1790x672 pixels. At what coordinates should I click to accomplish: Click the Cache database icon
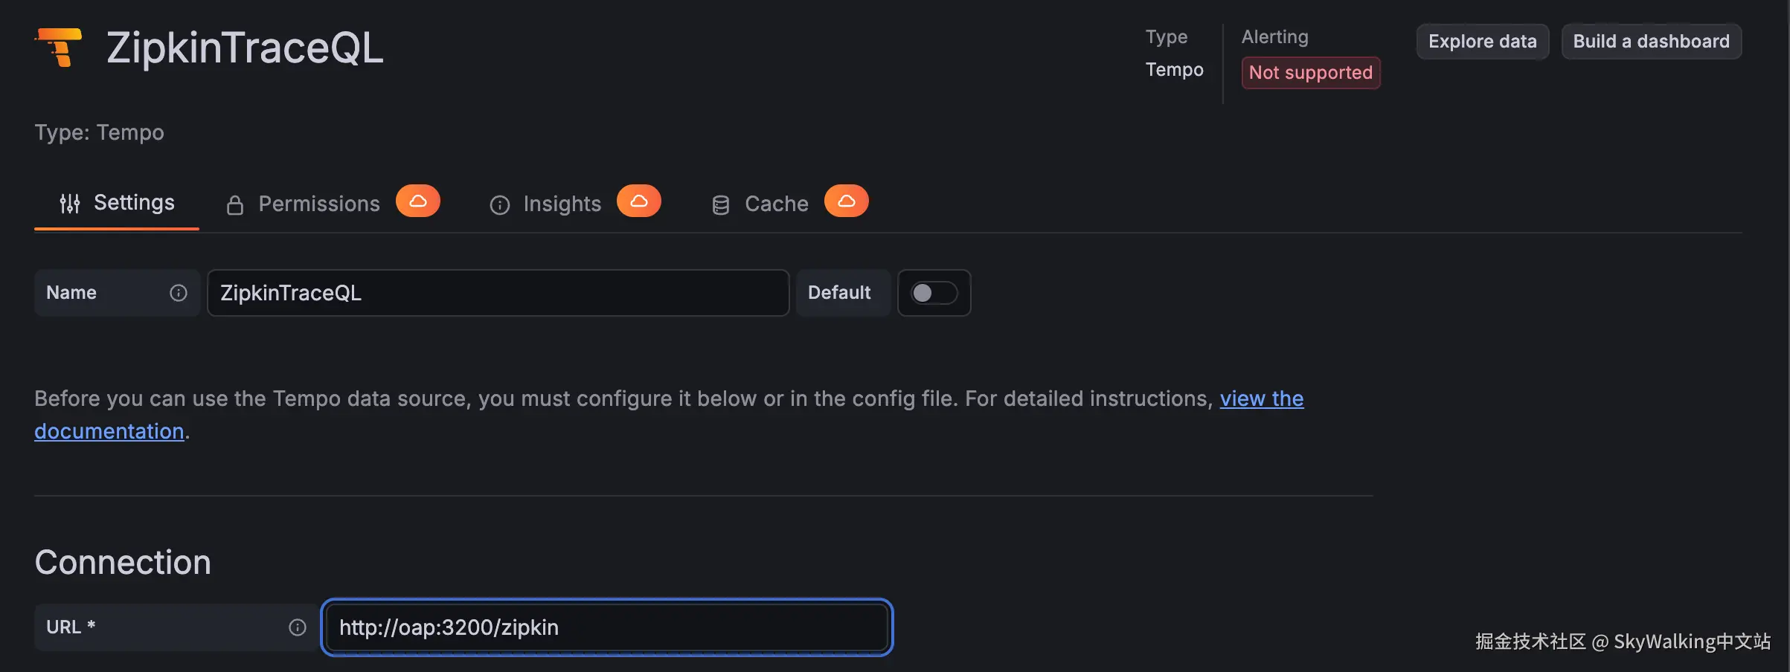pos(720,205)
